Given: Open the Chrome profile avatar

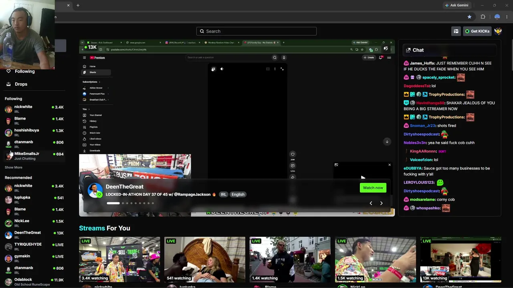Looking at the screenshot, I should [497, 17].
